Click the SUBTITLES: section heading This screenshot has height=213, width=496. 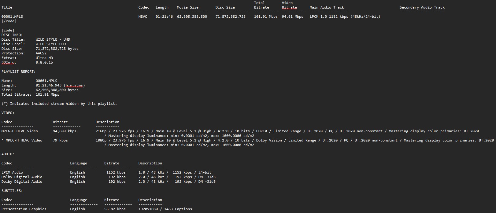tap(12, 191)
